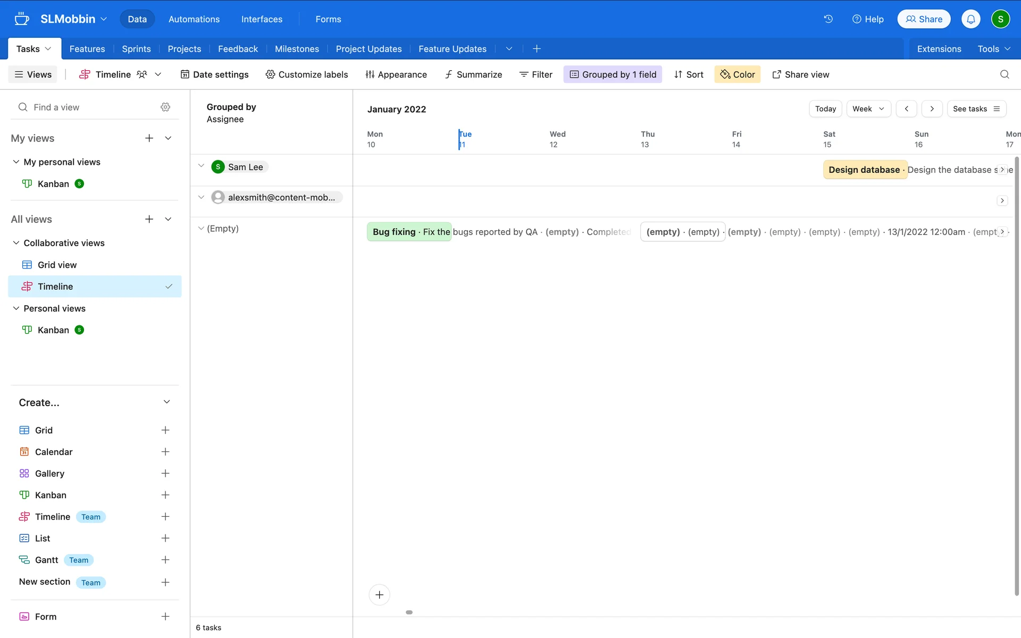Open the Automations menu
Image resolution: width=1021 pixels, height=638 pixels.
[x=194, y=19]
